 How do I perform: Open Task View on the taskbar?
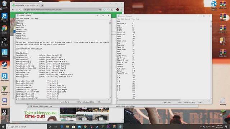(56, 126)
